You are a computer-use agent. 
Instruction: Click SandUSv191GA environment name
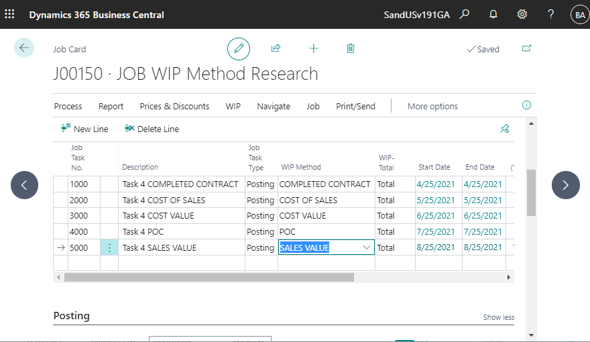point(416,15)
